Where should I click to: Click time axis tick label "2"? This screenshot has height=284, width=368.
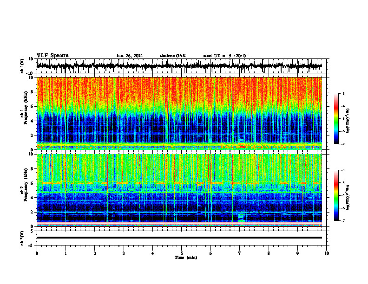click(95, 253)
